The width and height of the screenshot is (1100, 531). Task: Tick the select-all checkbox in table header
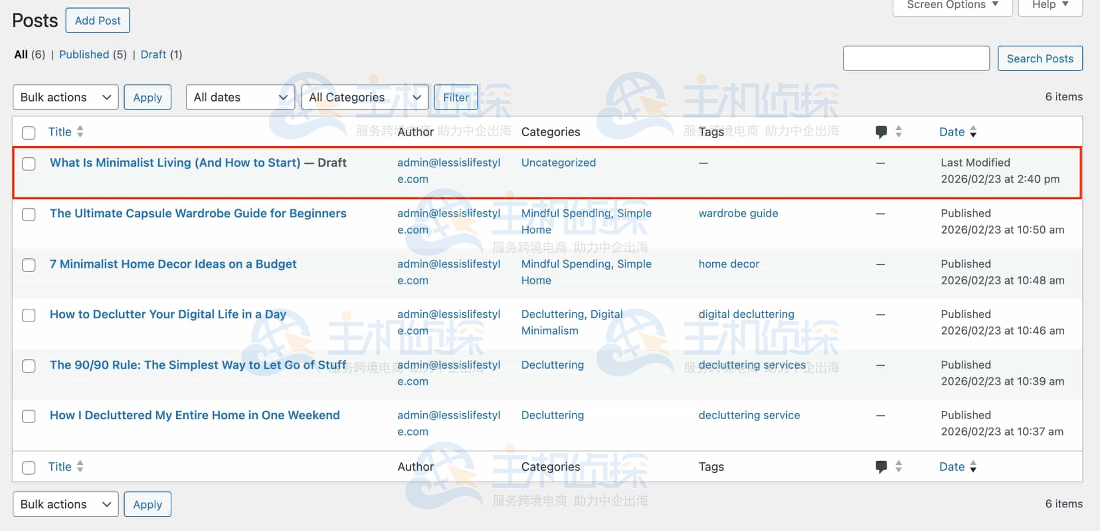pyautogui.click(x=29, y=133)
